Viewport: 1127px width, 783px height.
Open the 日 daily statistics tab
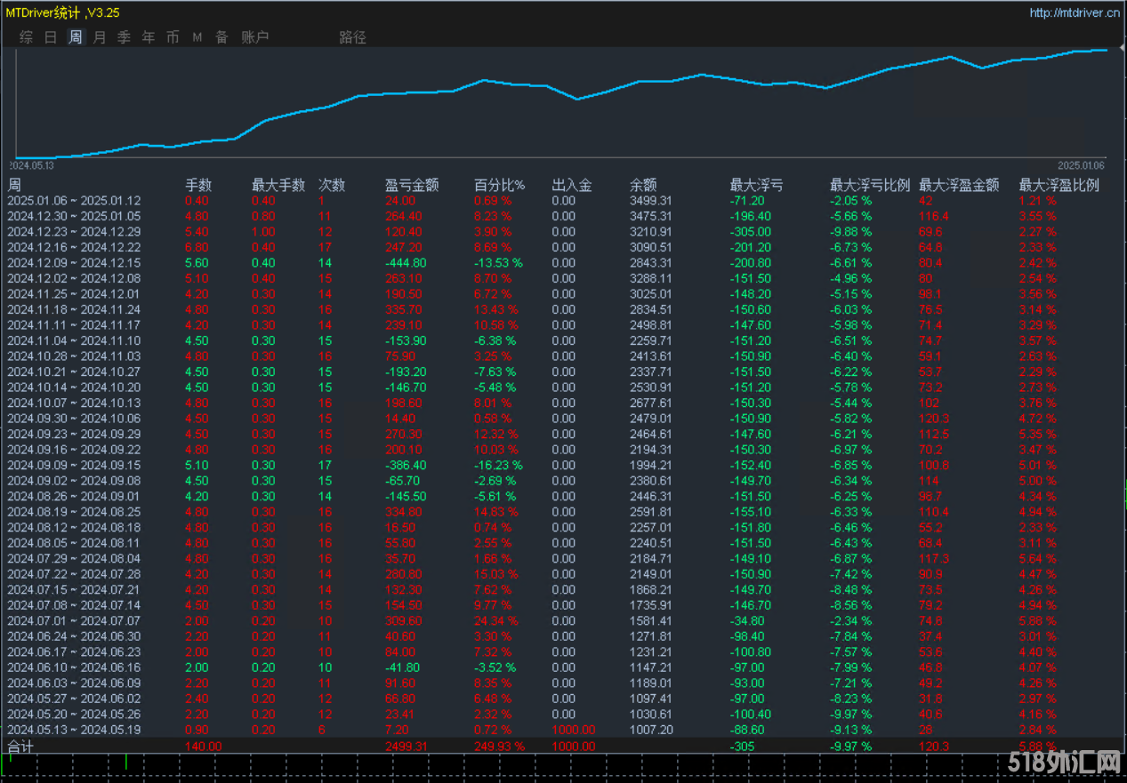(51, 37)
